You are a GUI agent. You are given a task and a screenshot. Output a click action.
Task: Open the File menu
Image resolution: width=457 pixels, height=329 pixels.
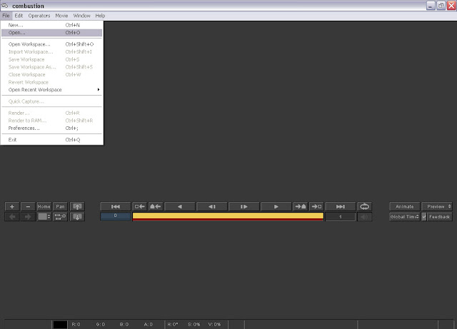point(6,16)
